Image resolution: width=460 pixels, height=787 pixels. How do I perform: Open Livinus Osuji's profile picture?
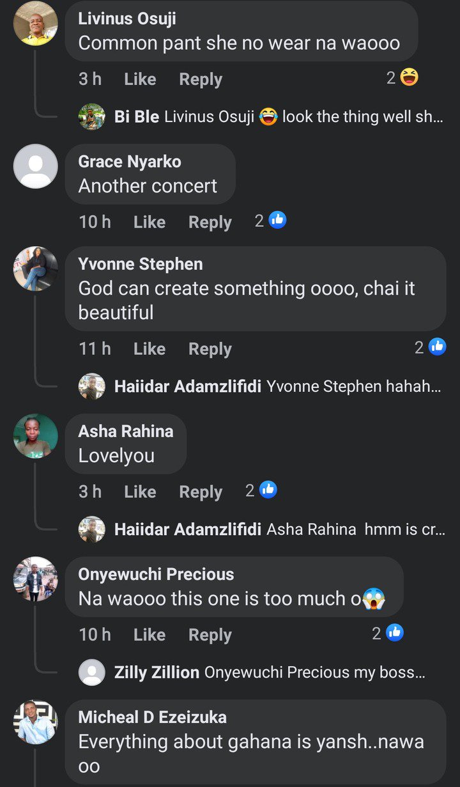coord(36,24)
